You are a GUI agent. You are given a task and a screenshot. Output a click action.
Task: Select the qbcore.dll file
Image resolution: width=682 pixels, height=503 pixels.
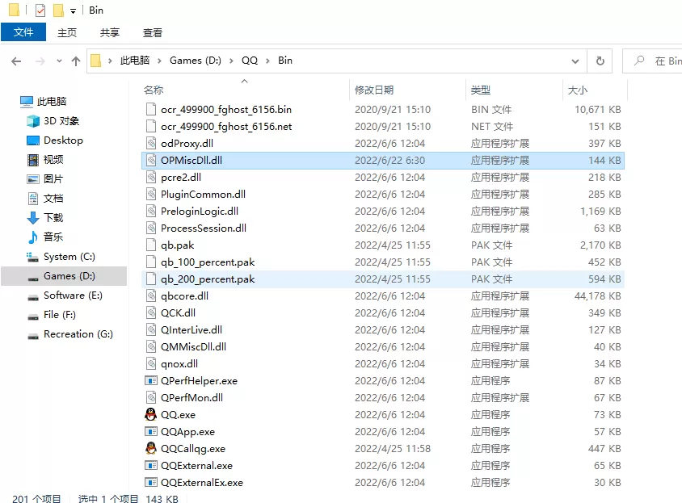184,296
